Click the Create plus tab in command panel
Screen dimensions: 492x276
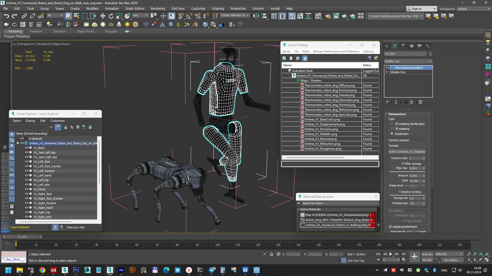coord(387,46)
